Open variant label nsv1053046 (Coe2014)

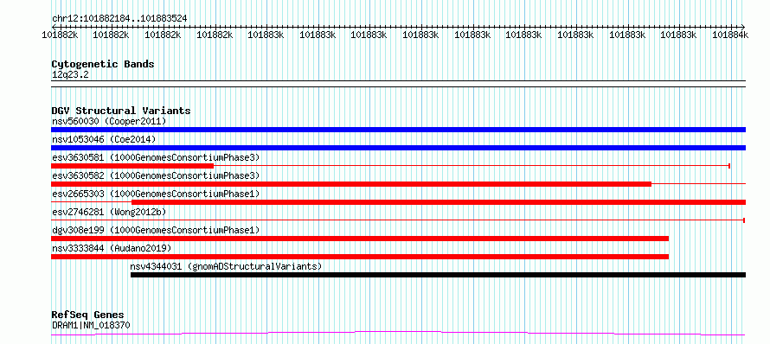(x=104, y=139)
